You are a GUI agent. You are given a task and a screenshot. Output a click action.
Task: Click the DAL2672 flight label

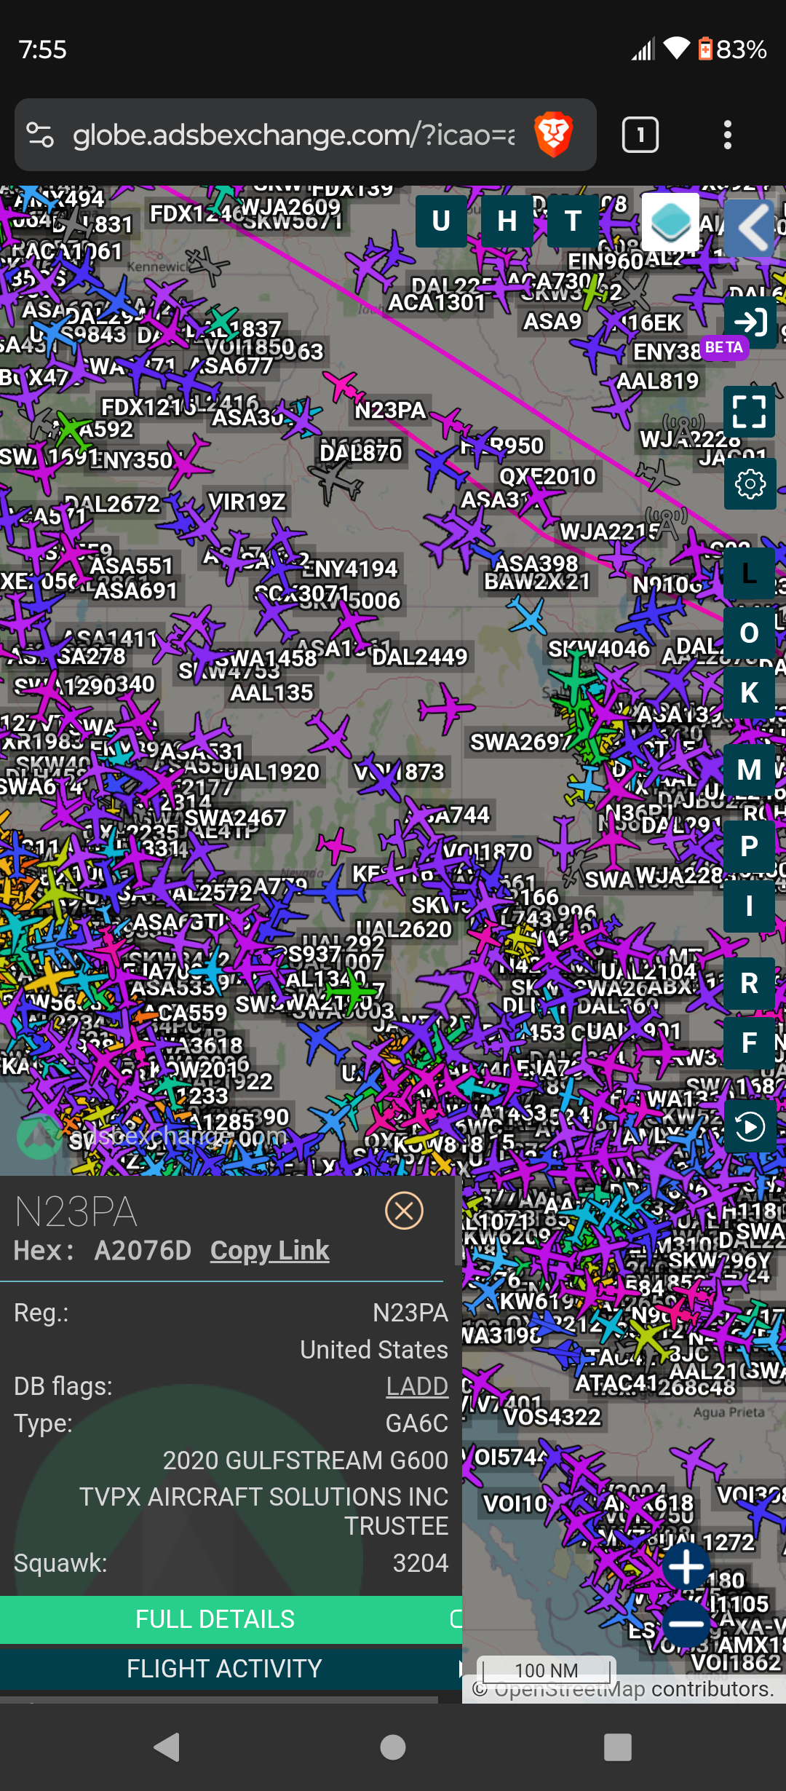pyautogui.click(x=112, y=504)
